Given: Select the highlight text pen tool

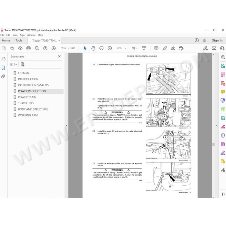Looking at the screenshot, I should click(165, 48).
